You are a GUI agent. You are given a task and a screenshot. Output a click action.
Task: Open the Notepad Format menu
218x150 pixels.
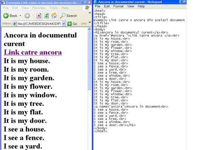(x=118, y=6)
